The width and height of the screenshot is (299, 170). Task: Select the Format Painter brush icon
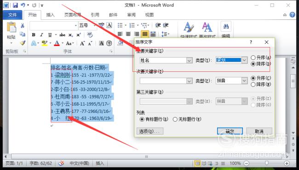coord(23,43)
